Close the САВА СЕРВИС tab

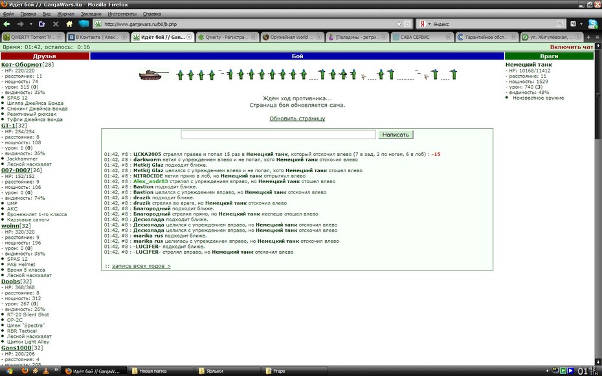coord(449,38)
